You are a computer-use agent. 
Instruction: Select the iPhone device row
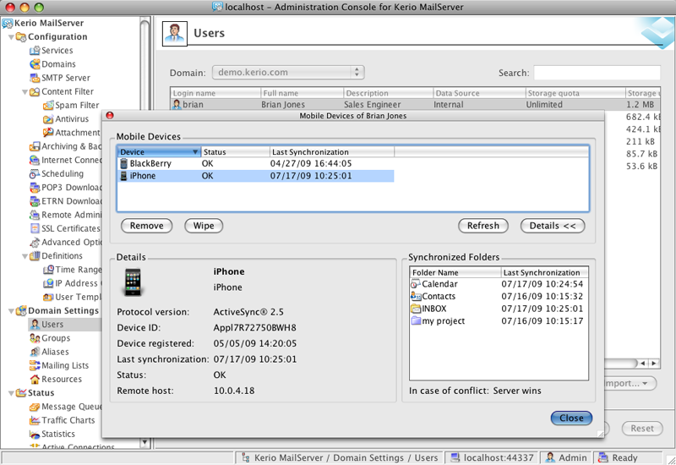pos(256,176)
